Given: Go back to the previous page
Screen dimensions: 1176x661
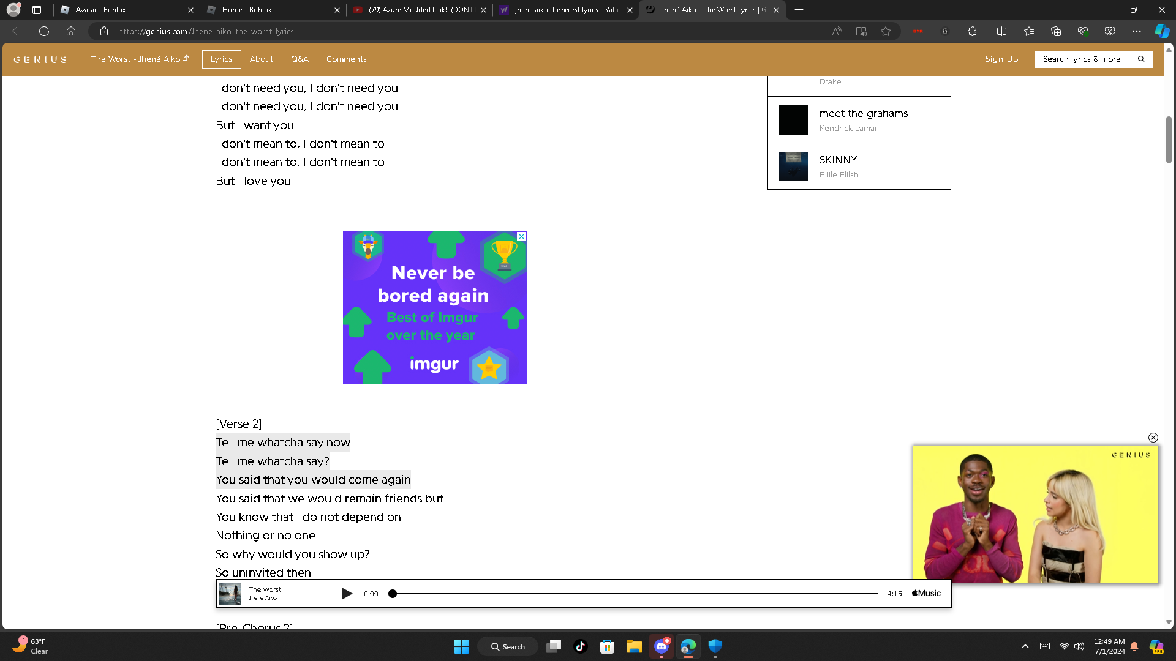Looking at the screenshot, I should pos(17,31).
